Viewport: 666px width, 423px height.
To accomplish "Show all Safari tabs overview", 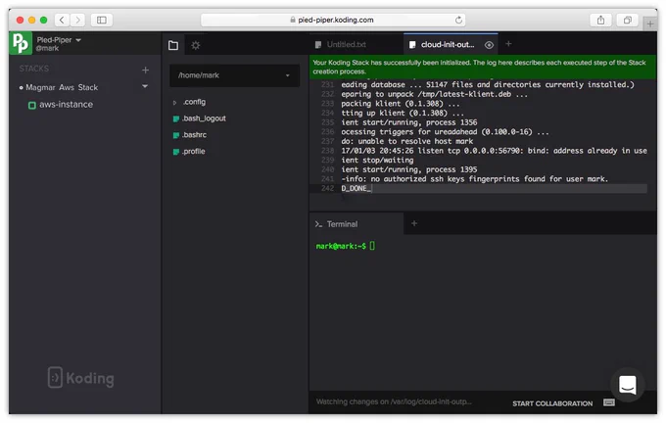I will point(628,20).
